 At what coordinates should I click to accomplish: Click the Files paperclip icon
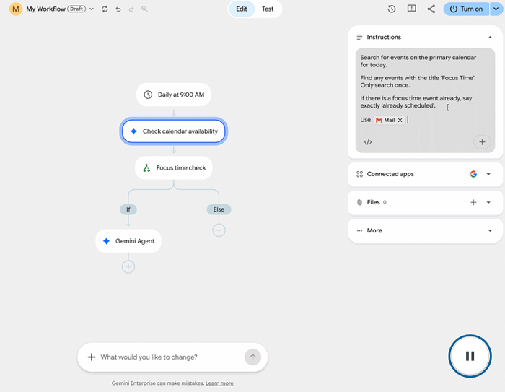359,202
